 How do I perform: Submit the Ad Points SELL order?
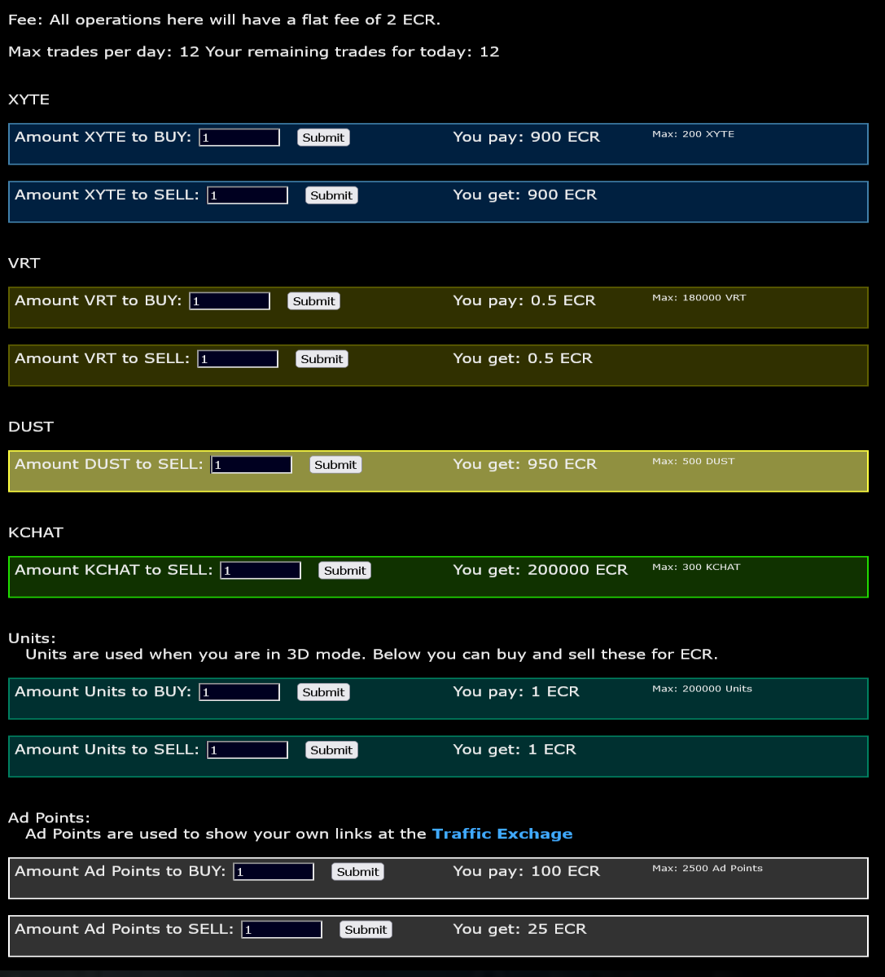[366, 930]
